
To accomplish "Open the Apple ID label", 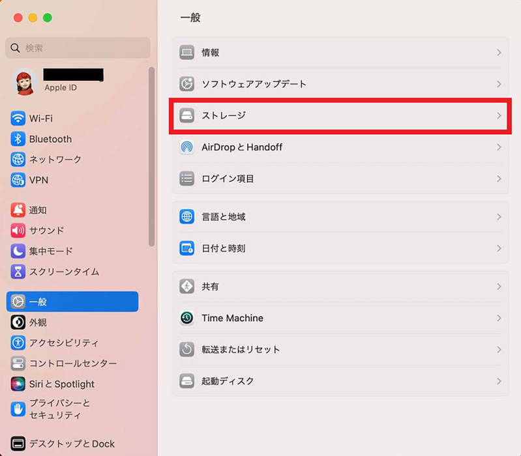I will (61, 87).
